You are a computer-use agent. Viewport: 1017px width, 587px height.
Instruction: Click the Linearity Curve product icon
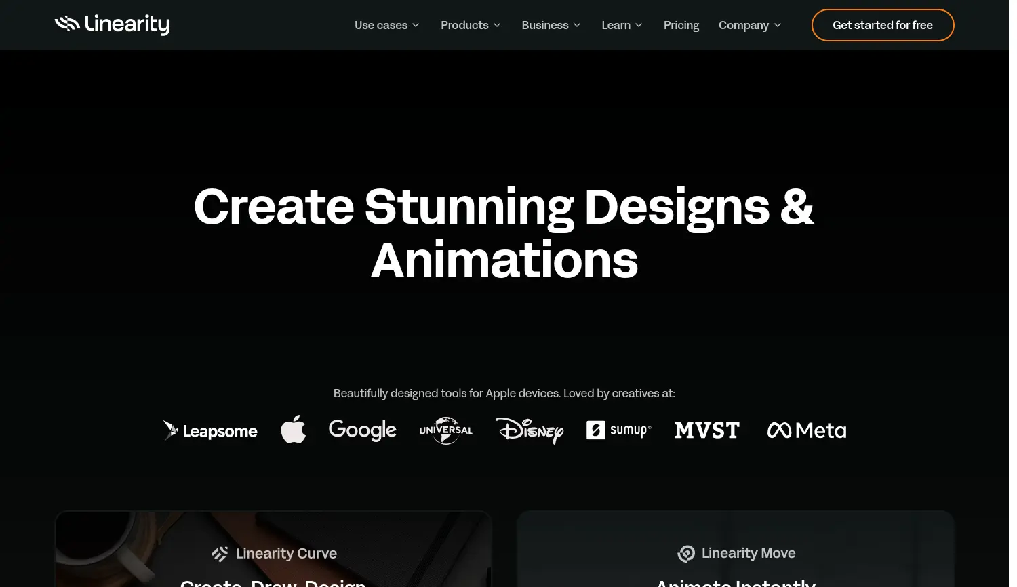pos(220,554)
